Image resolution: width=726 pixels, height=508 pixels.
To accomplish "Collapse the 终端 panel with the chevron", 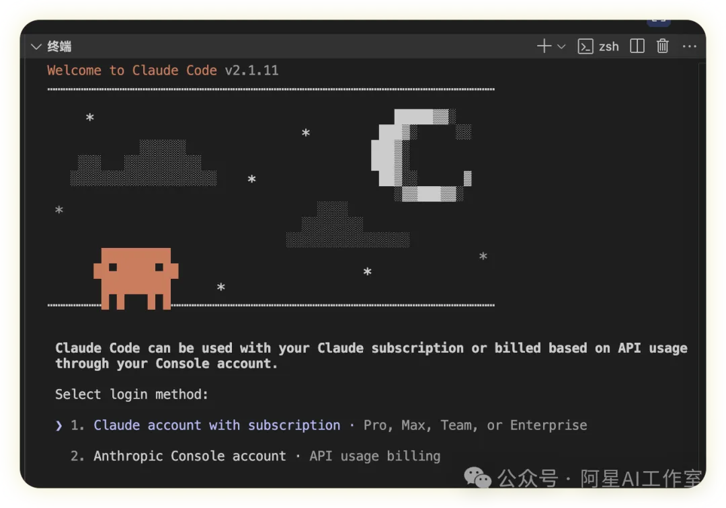I will [x=36, y=47].
